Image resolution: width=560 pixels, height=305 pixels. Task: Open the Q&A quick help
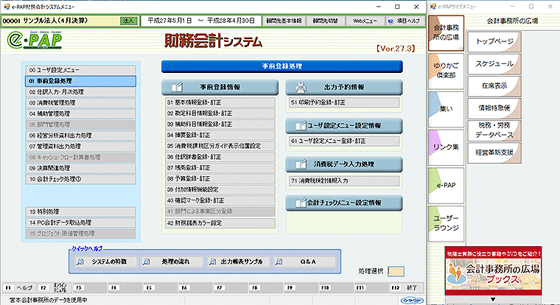tap(304, 262)
